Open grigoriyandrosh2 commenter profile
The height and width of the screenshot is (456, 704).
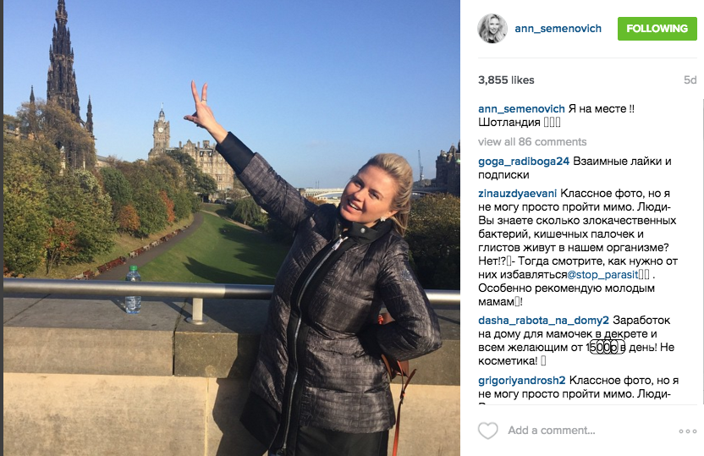522,381
